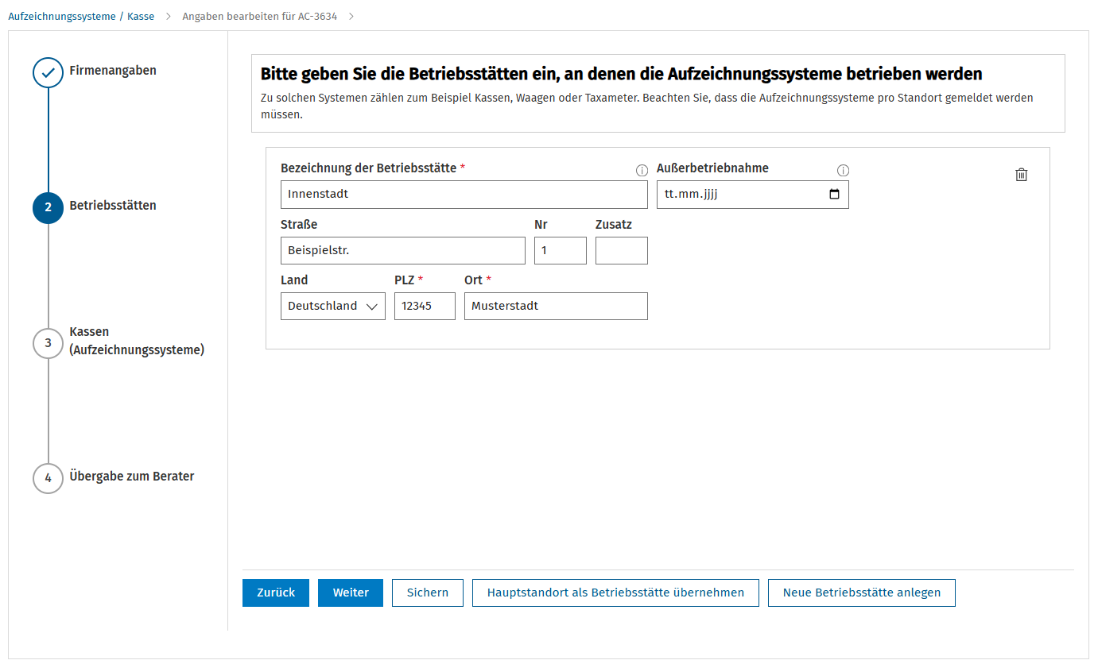Focus the Nr field
The width and height of the screenshot is (1098, 664).
[561, 250]
